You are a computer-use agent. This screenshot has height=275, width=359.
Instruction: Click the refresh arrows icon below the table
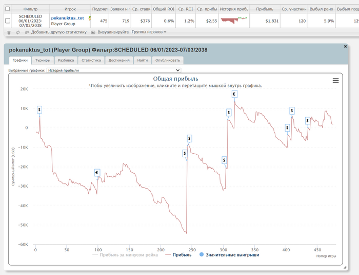[x=18, y=32]
